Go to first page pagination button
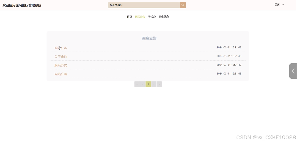 [x=137, y=84]
